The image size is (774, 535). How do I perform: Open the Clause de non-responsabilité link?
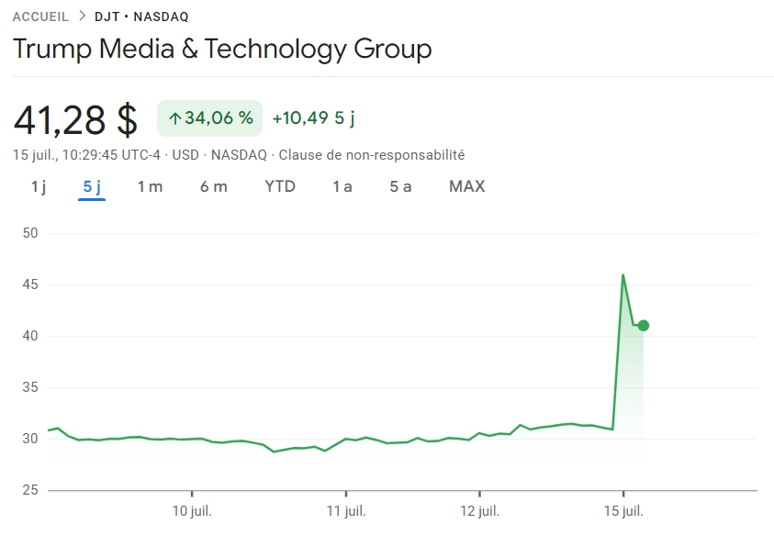click(371, 155)
